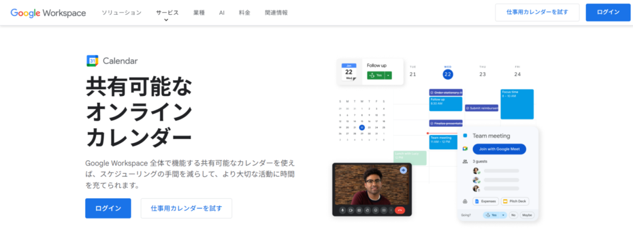Open the Follow up 8:30 AM event

[446, 104]
